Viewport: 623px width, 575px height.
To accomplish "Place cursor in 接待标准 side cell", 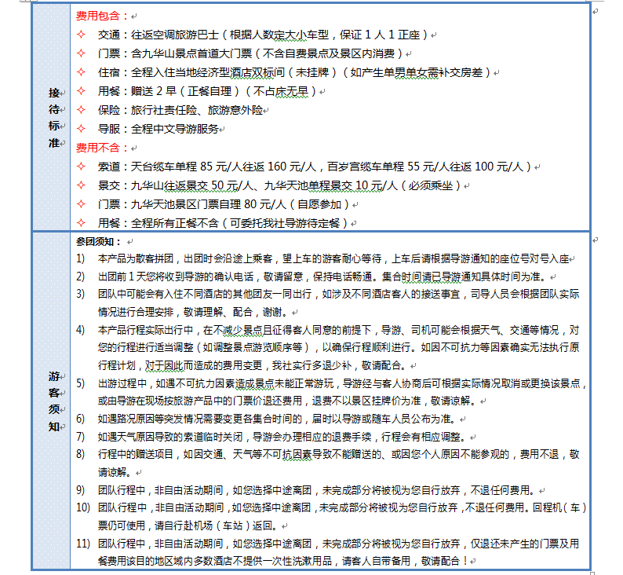I will [x=52, y=117].
